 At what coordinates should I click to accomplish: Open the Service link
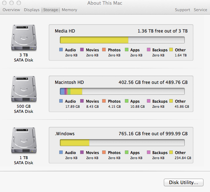click(200, 10)
